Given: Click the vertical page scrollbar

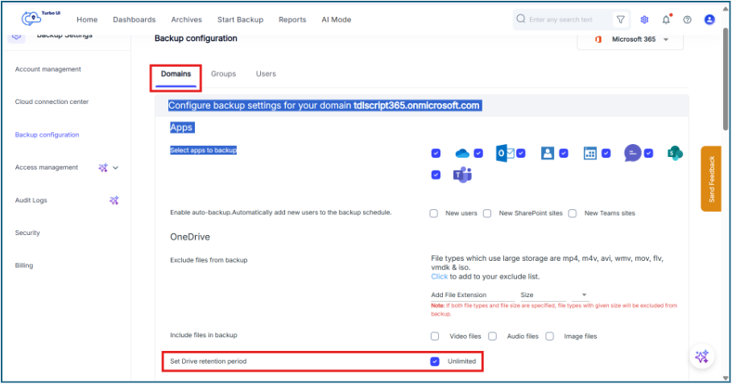Looking at the screenshot, I should [x=726, y=80].
